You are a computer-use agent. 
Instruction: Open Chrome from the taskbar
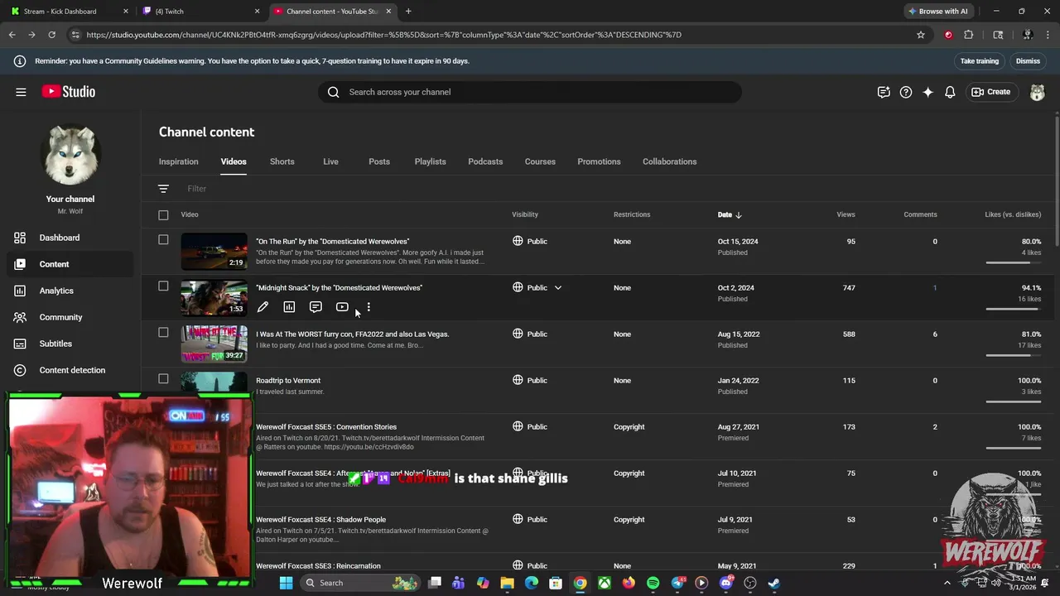[x=580, y=583]
